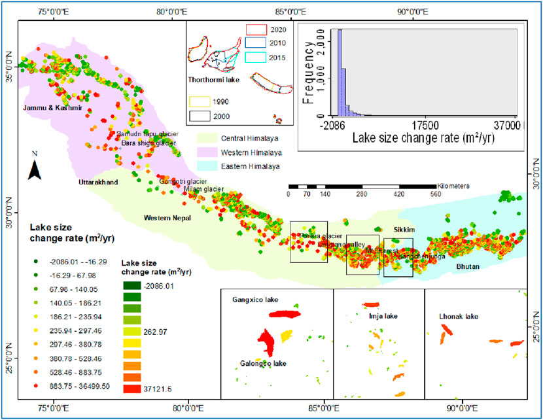The width and height of the screenshot is (543, 420).
Task: Select the dot symbol for -16.29 - 67.98
Action: pyautogui.click(x=37, y=275)
